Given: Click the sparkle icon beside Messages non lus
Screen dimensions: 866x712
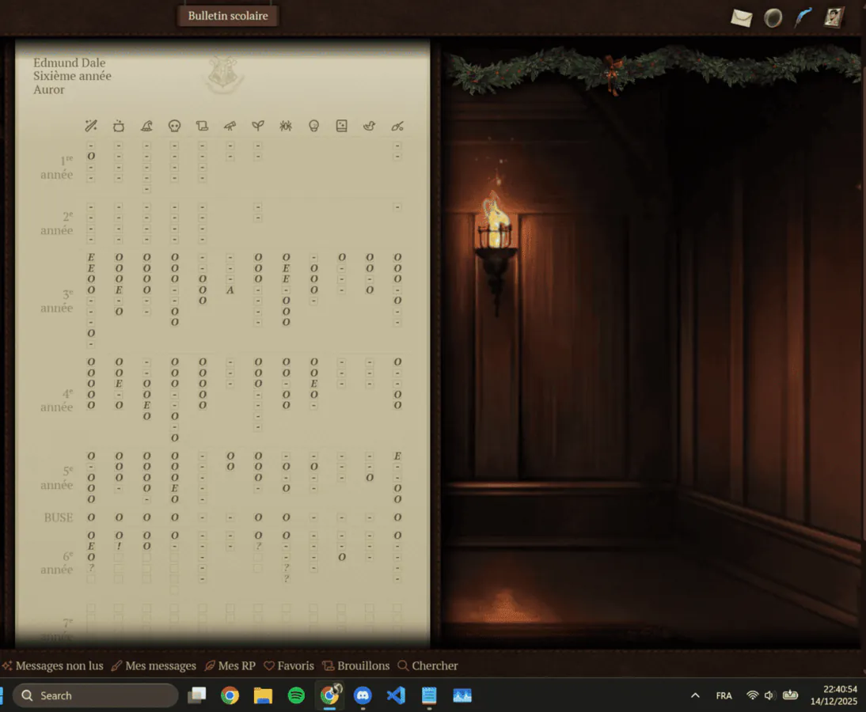Looking at the screenshot, I should point(6,666).
